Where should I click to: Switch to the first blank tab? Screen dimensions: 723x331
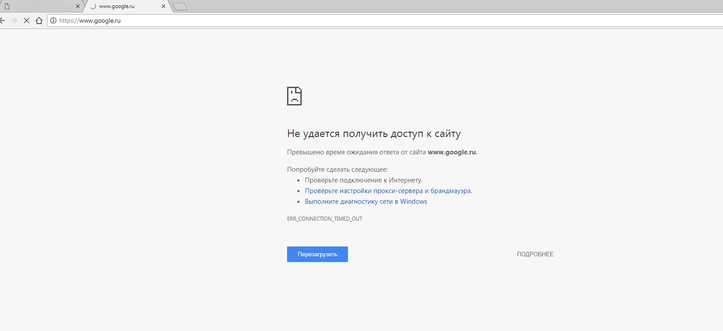40,6
